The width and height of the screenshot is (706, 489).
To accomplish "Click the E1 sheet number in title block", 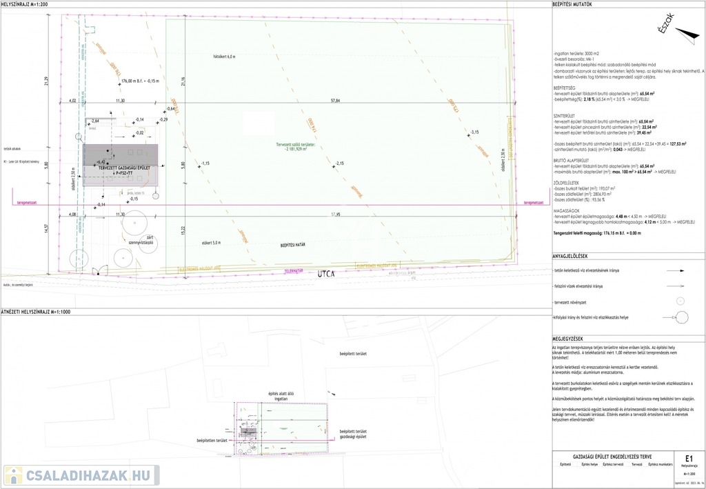I will pyautogui.click(x=689, y=457).
